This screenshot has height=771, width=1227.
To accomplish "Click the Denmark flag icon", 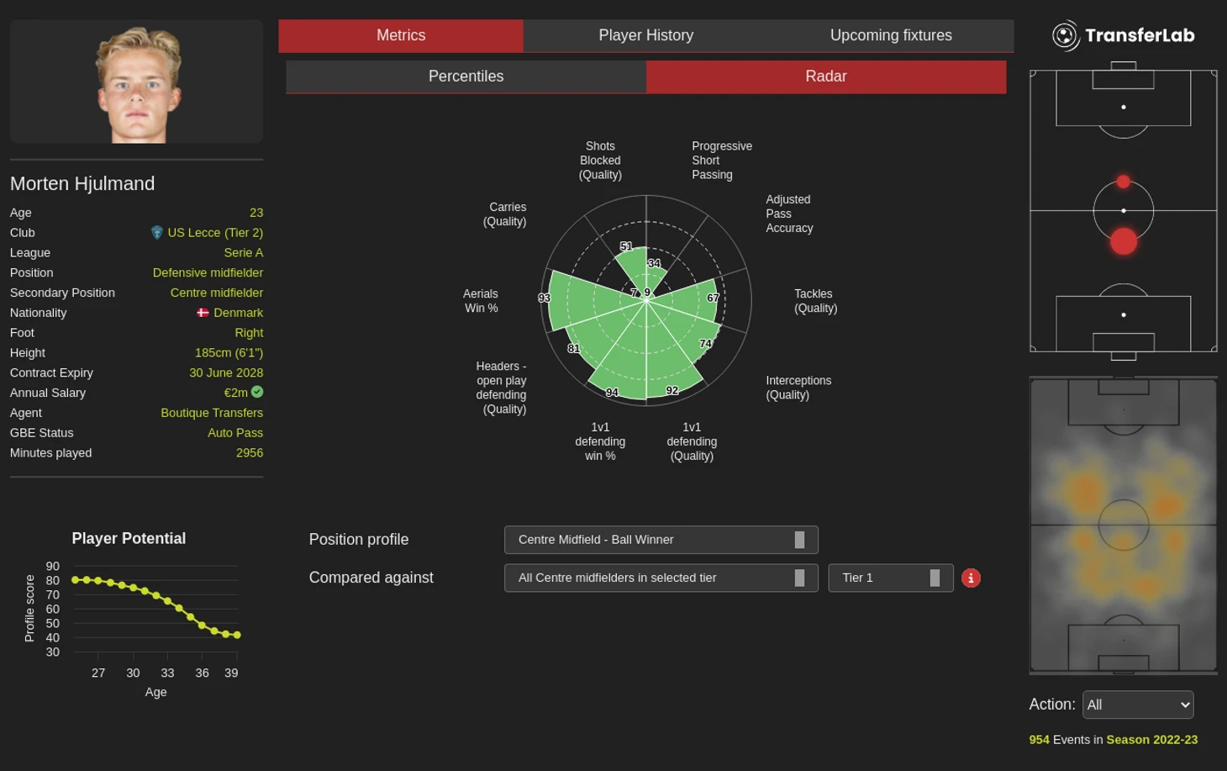I will click(203, 313).
